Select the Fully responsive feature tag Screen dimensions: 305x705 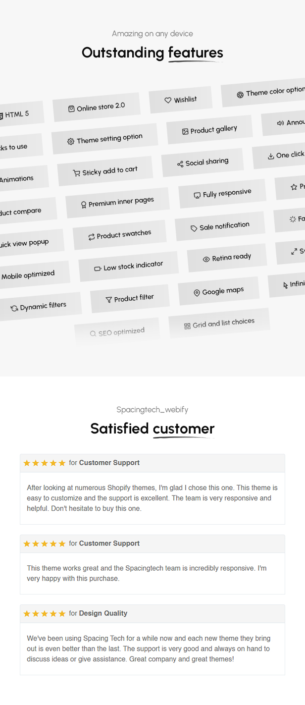pyautogui.click(x=222, y=194)
